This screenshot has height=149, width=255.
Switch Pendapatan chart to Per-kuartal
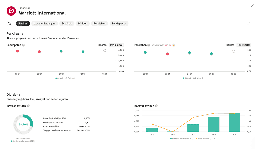(x=116, y=45)
